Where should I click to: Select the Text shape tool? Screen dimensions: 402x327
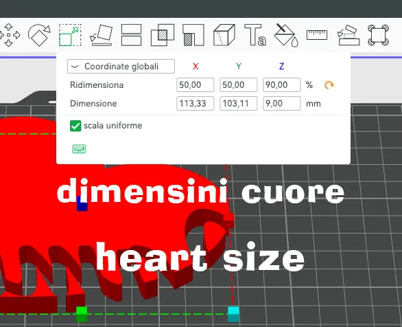[x=255, y=35]
